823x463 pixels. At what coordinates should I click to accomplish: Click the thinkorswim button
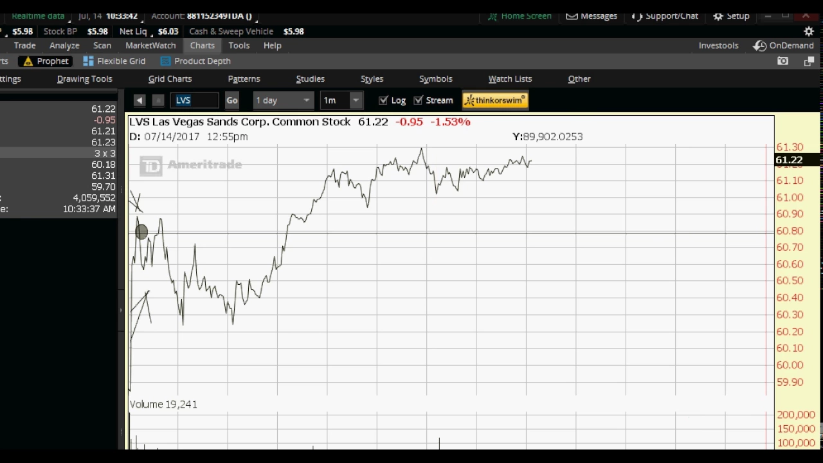click(x=495, y=100)
